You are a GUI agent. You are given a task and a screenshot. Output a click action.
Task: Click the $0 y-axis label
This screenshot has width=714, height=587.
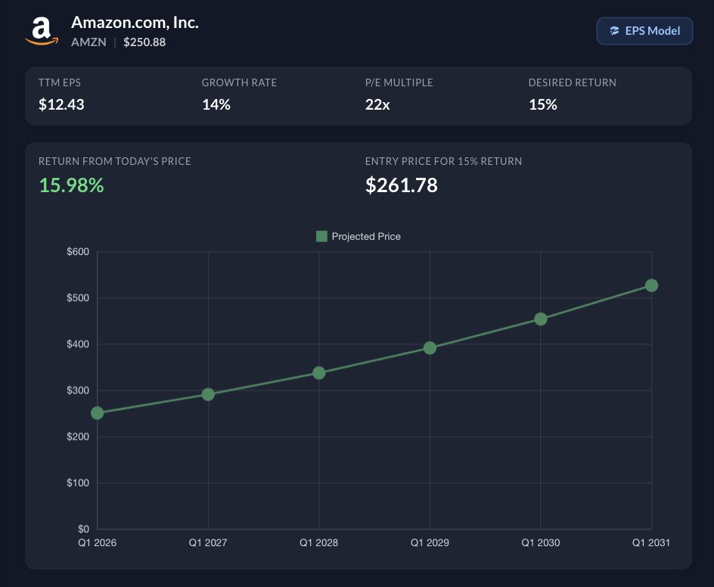click(83, 529)
